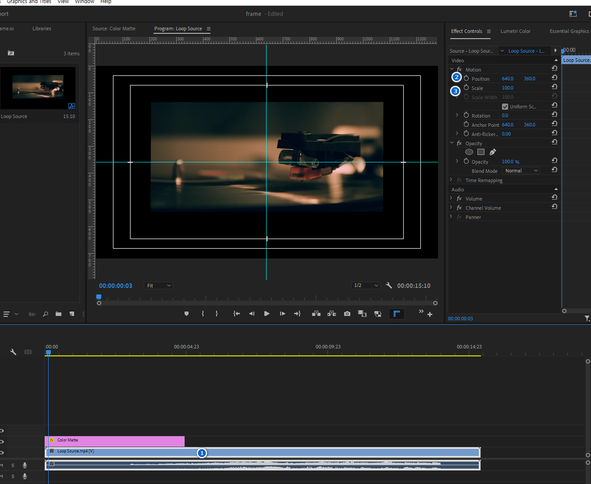Create an ellipse mask under Opacity
Screen dimensions: 591x484
point(469,152)
